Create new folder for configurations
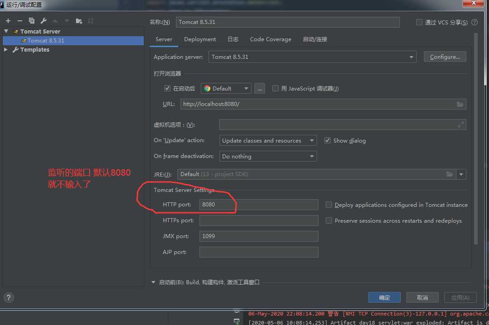This screenshot has width=489, height=325. [x=79, y=21]
